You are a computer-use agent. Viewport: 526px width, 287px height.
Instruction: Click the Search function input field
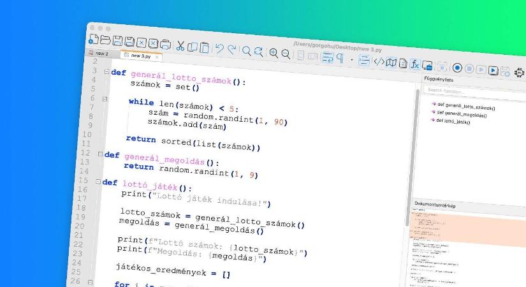[x=474, y=92]
